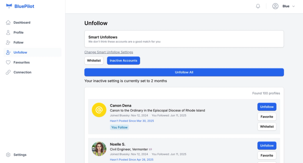Expand the Blue account dropdown chevron
Viewport: 303px width, 163px height.
[293, 6]
